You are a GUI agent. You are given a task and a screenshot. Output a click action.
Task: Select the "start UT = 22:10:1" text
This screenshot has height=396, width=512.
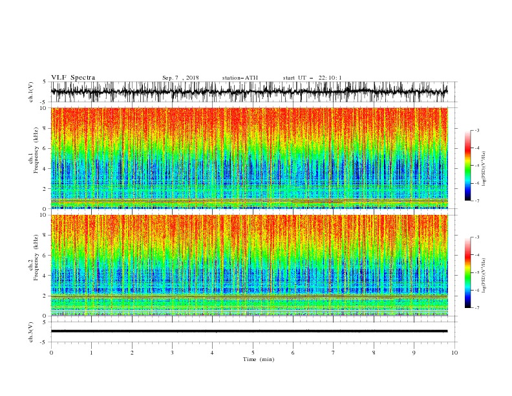312,78
